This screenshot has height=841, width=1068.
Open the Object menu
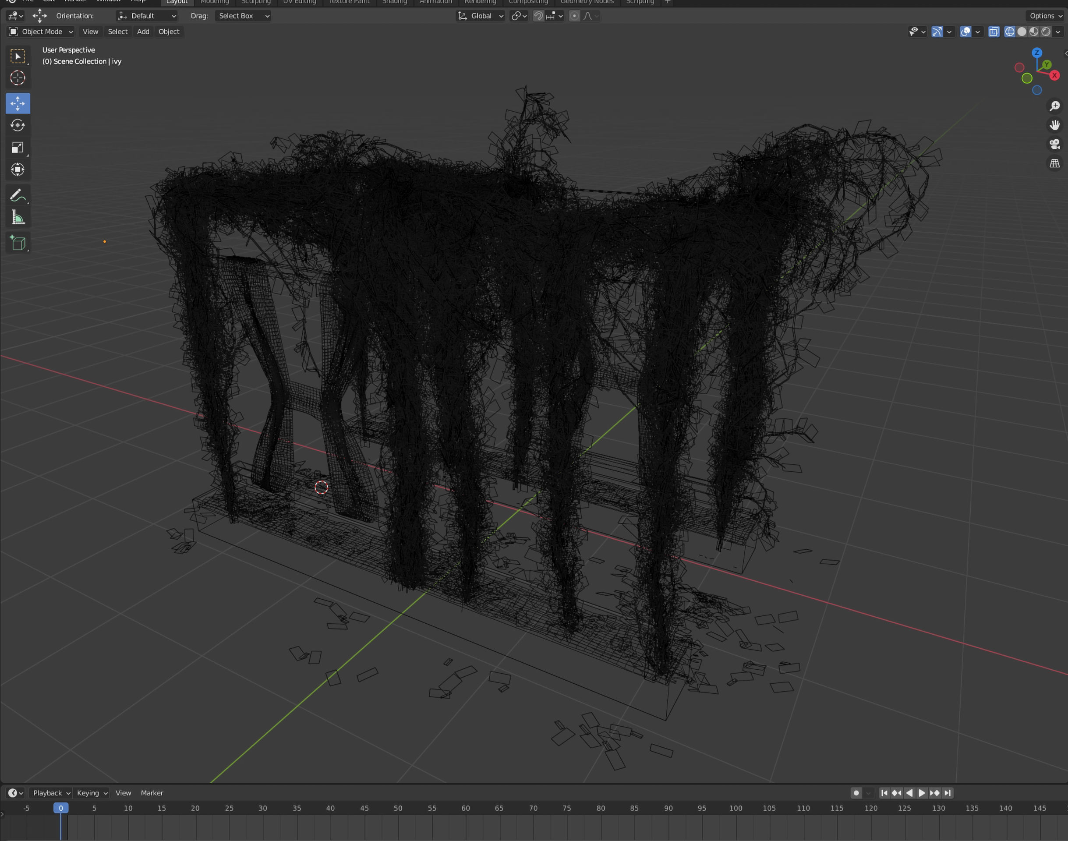169,32
